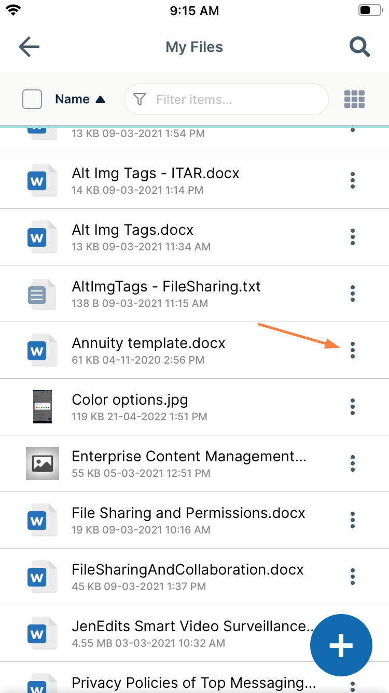The width and height of the screenshot is (389, 693).
Task: Tap the blue plus button to add files
Action: coord(341,645)
